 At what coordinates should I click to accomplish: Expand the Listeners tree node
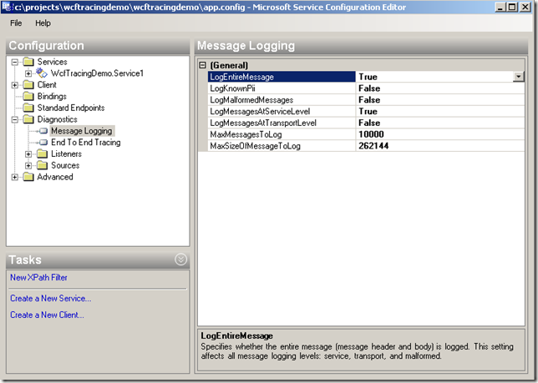(28, 154)
